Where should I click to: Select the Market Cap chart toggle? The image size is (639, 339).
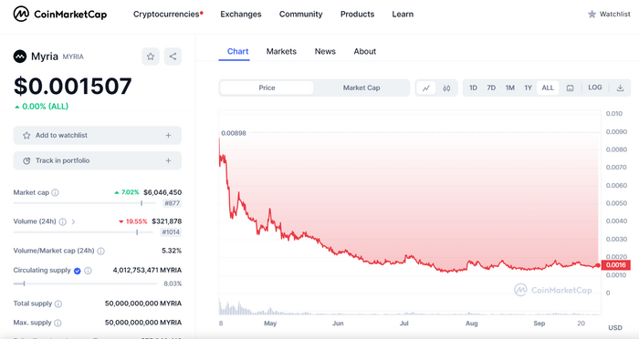point(361,87)
